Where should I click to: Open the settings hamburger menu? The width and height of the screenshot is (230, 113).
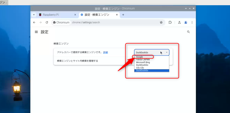(36, 32)
